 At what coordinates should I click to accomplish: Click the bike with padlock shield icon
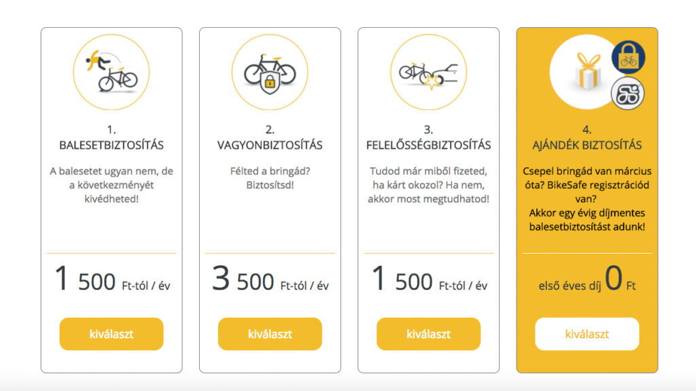270,73
